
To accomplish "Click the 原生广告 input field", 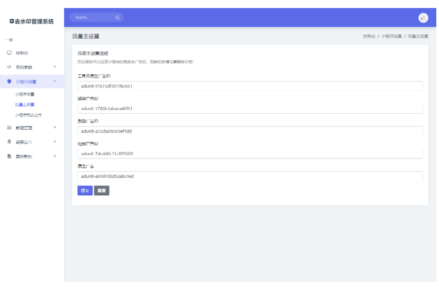I will point(250,176).
